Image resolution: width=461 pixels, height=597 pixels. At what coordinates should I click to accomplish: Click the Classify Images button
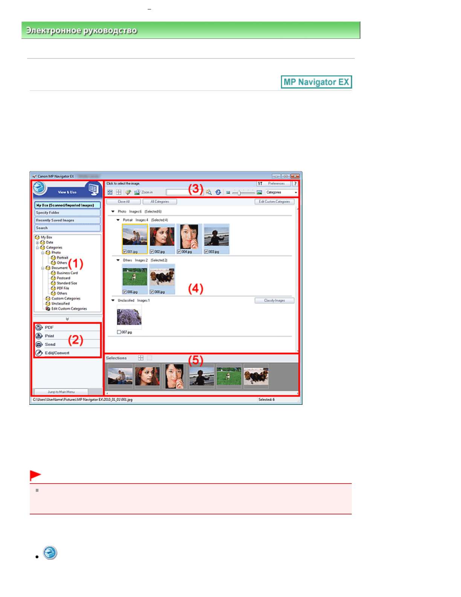(x=274, y=300)
